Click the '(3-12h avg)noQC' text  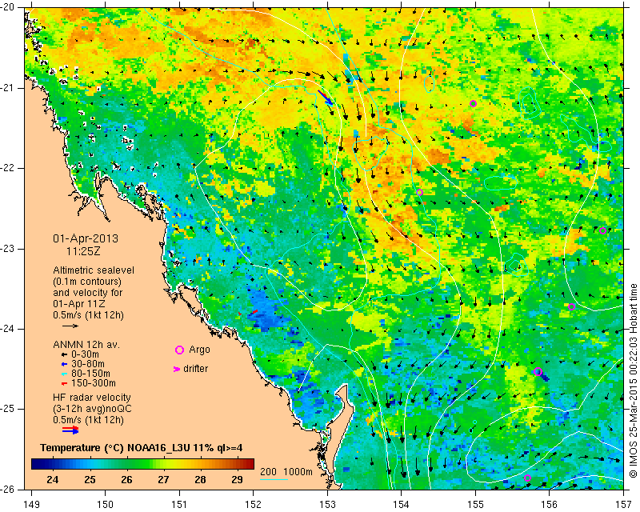click(x=93, y=408)
